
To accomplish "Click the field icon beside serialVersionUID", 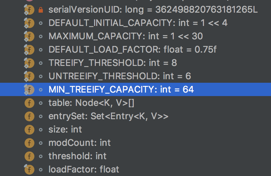I will coord(29,10).
